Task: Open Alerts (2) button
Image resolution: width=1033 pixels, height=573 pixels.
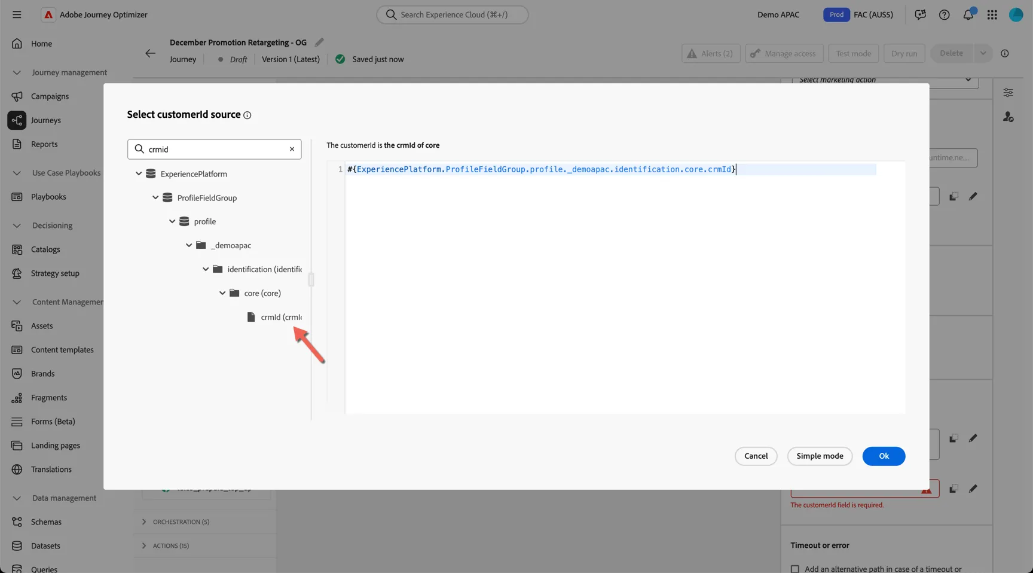Action: [711, 53]
